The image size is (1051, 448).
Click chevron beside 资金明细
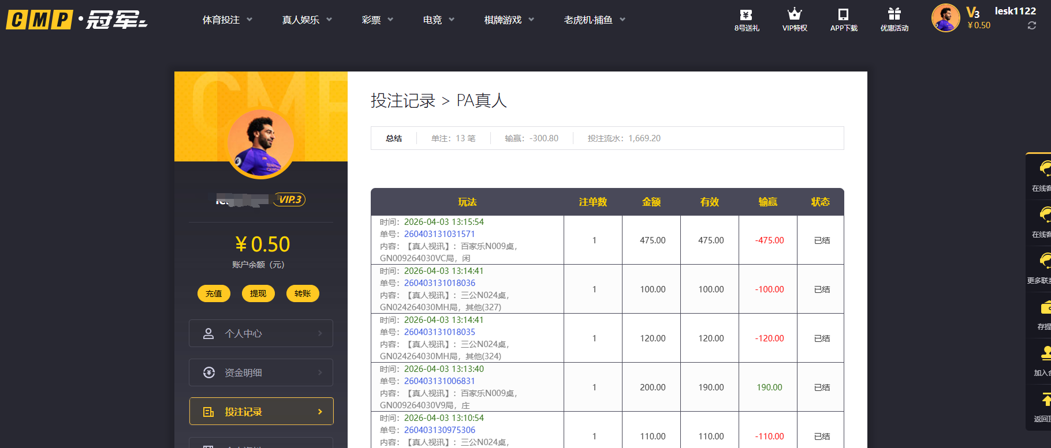pyautogui.click(x=320, y=372)
